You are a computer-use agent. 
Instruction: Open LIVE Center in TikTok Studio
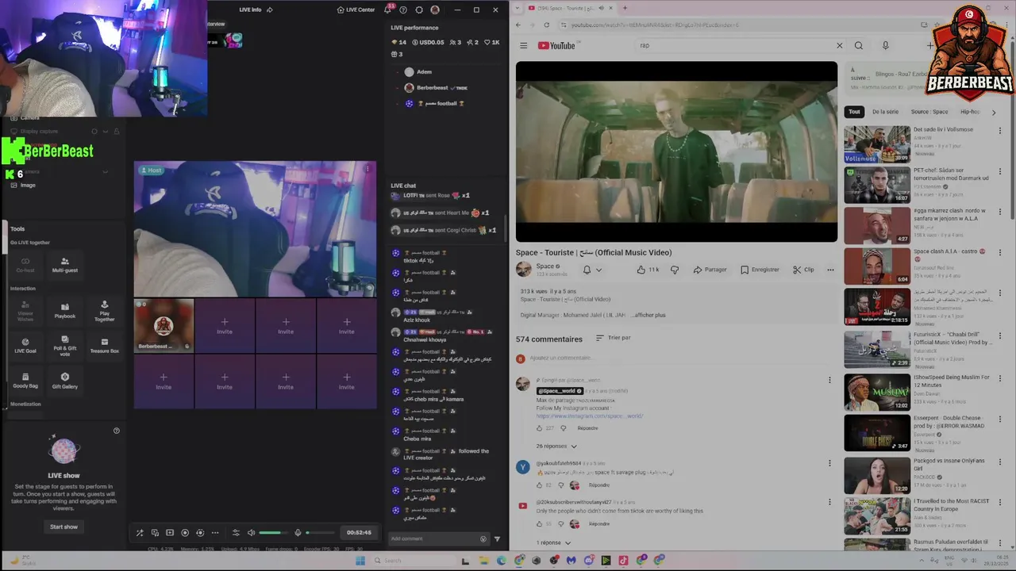tap(356, 10)
